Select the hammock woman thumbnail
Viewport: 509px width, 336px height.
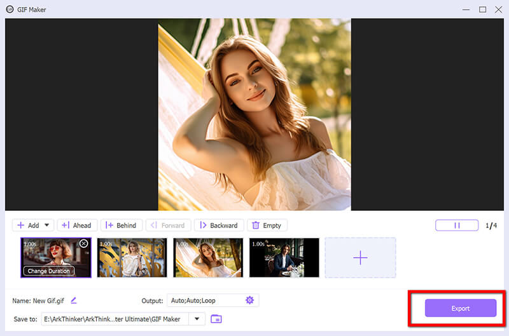tap(208, 258)
